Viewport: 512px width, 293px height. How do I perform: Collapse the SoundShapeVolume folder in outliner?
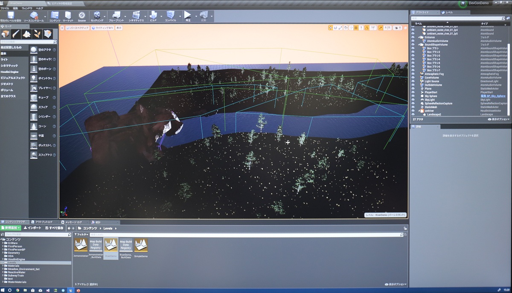pos(419,45)
